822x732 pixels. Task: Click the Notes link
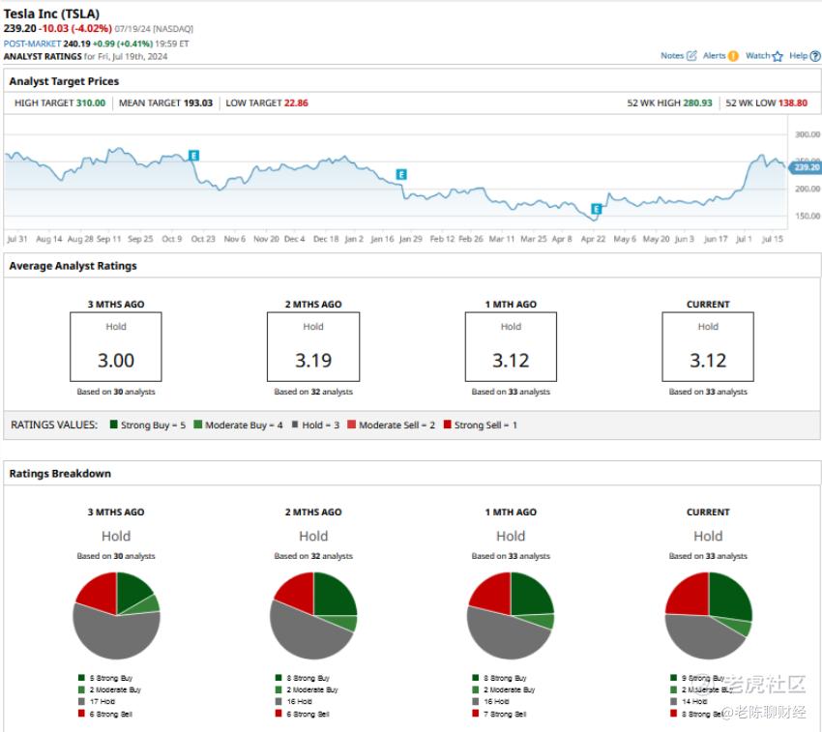click(x=671, y=55)
